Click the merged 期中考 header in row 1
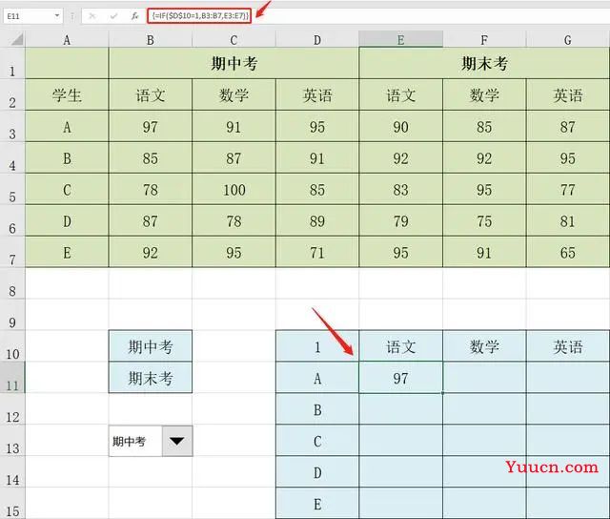This screenshot has width=610, height=519. tap(234, 64)
